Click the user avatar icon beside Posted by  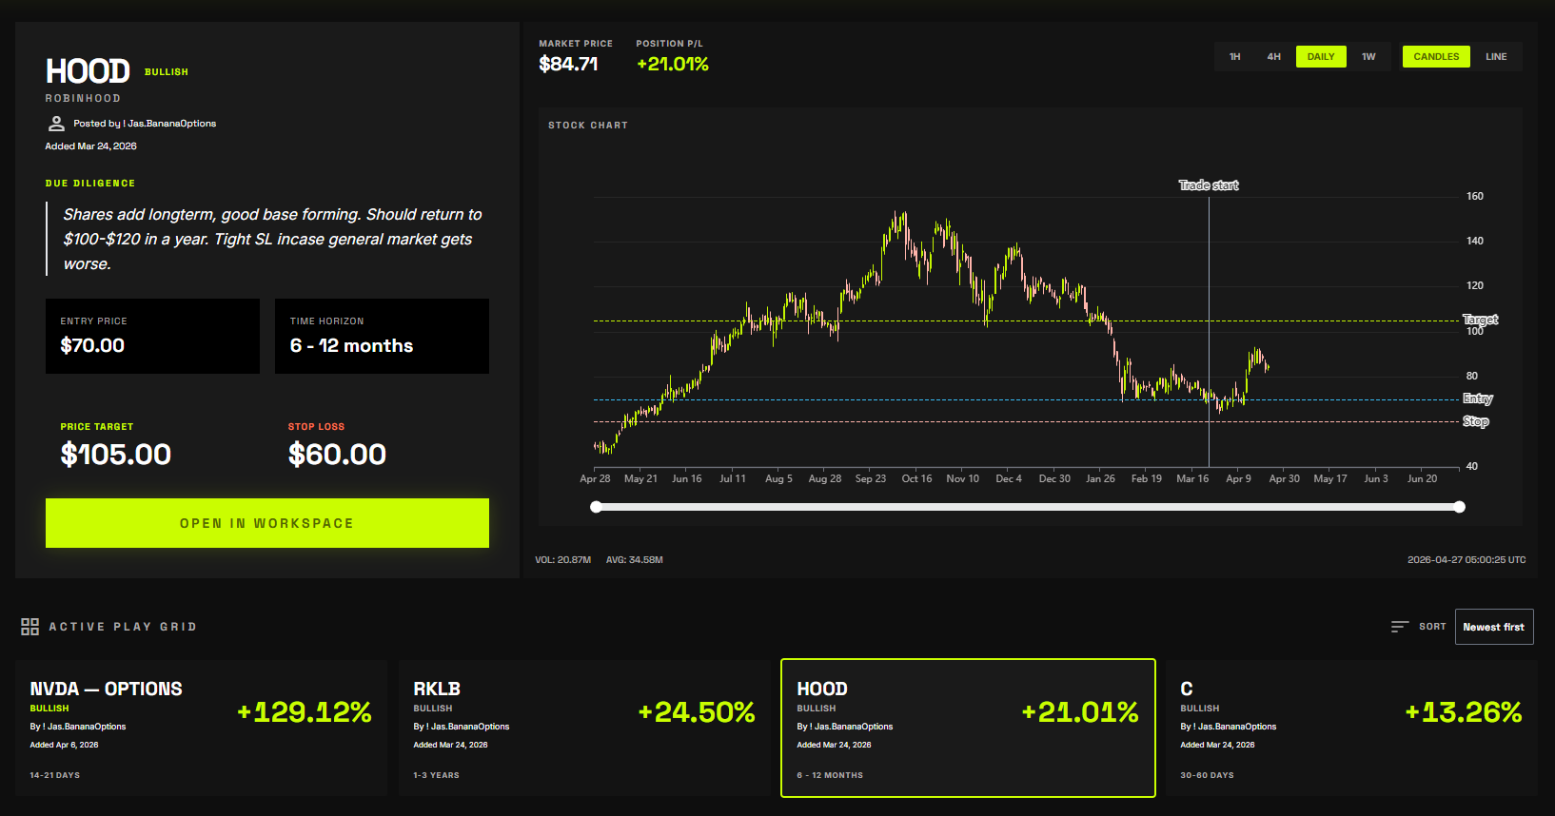[56, 124]
